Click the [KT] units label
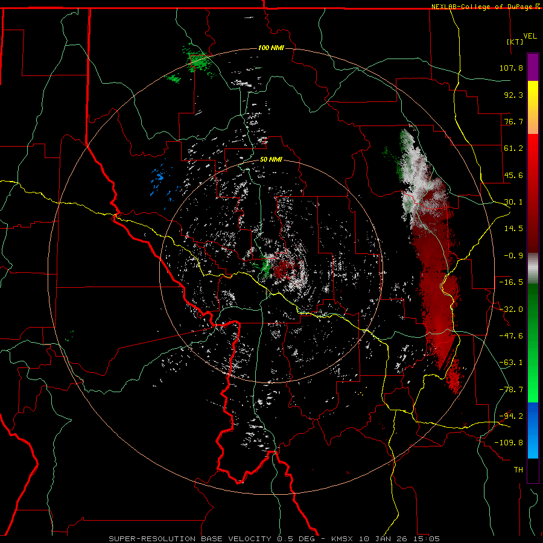The width and height of the screenshot is (543, 543). click(515, 42)
